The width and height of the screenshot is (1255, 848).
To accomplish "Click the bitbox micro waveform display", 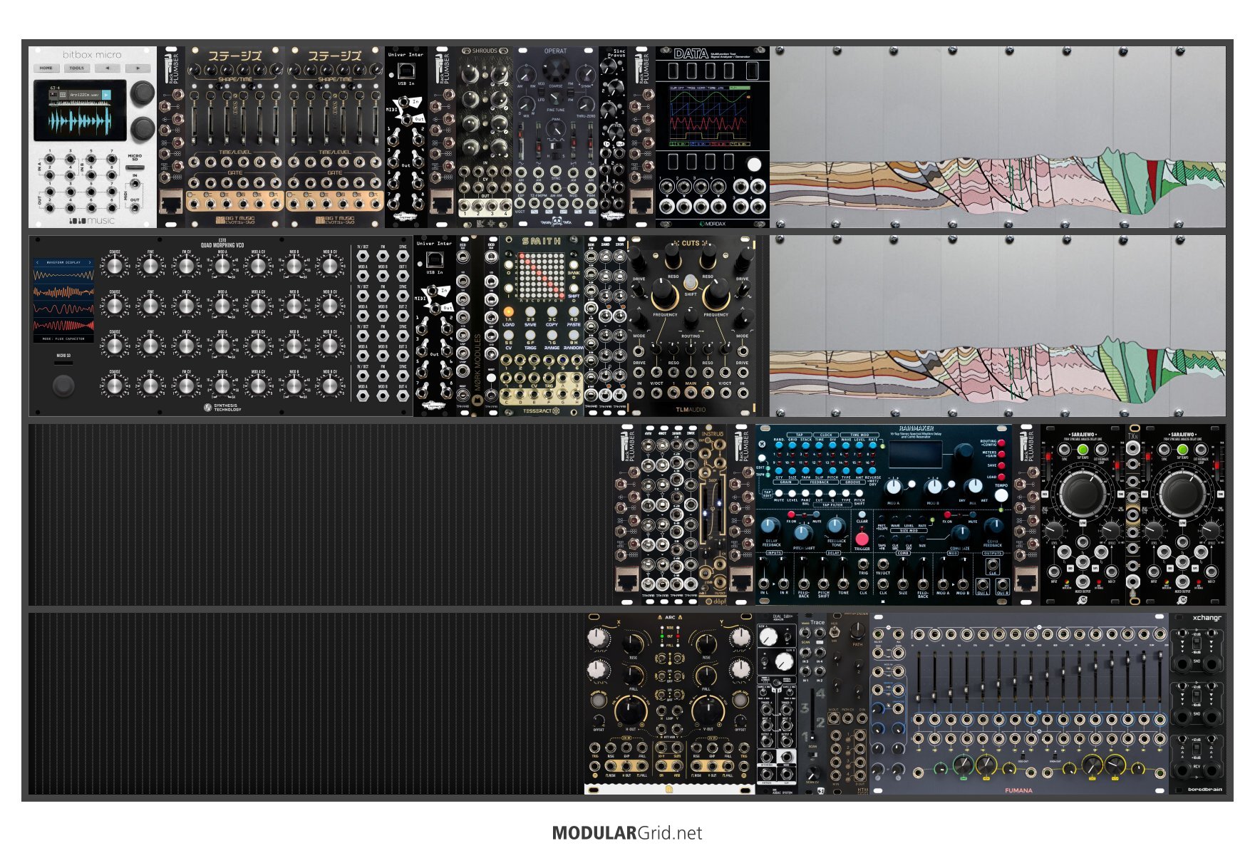I will 80,120.
